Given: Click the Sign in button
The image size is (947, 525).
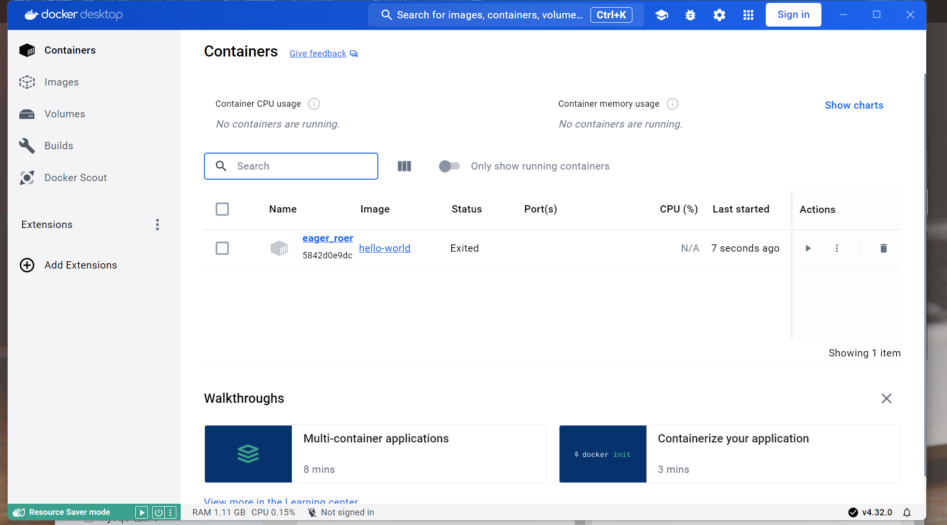Looking at the screenshot, I should tap(793, 15).
